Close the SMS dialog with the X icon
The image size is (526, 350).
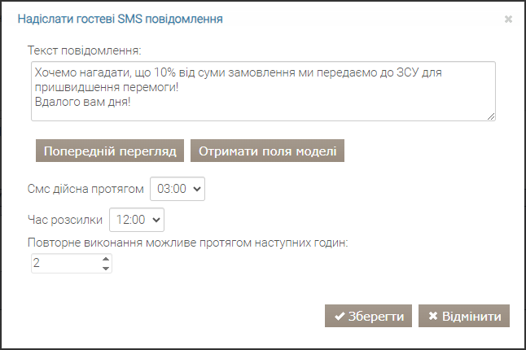pos(508,20)
